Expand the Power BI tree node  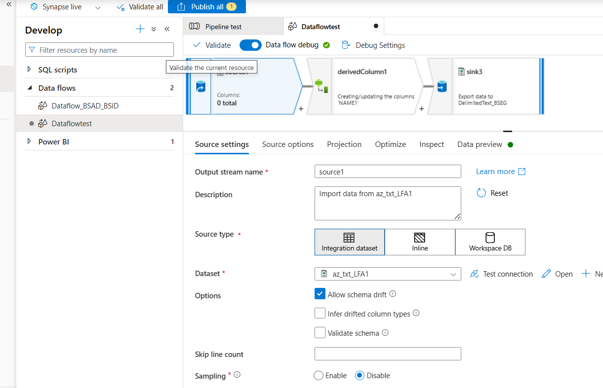coord(29,141)
